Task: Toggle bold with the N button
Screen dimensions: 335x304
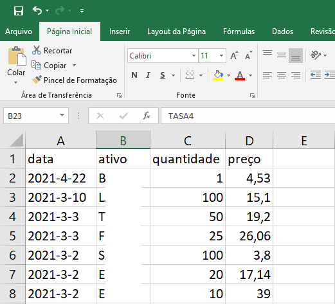Action: point(134,75)
